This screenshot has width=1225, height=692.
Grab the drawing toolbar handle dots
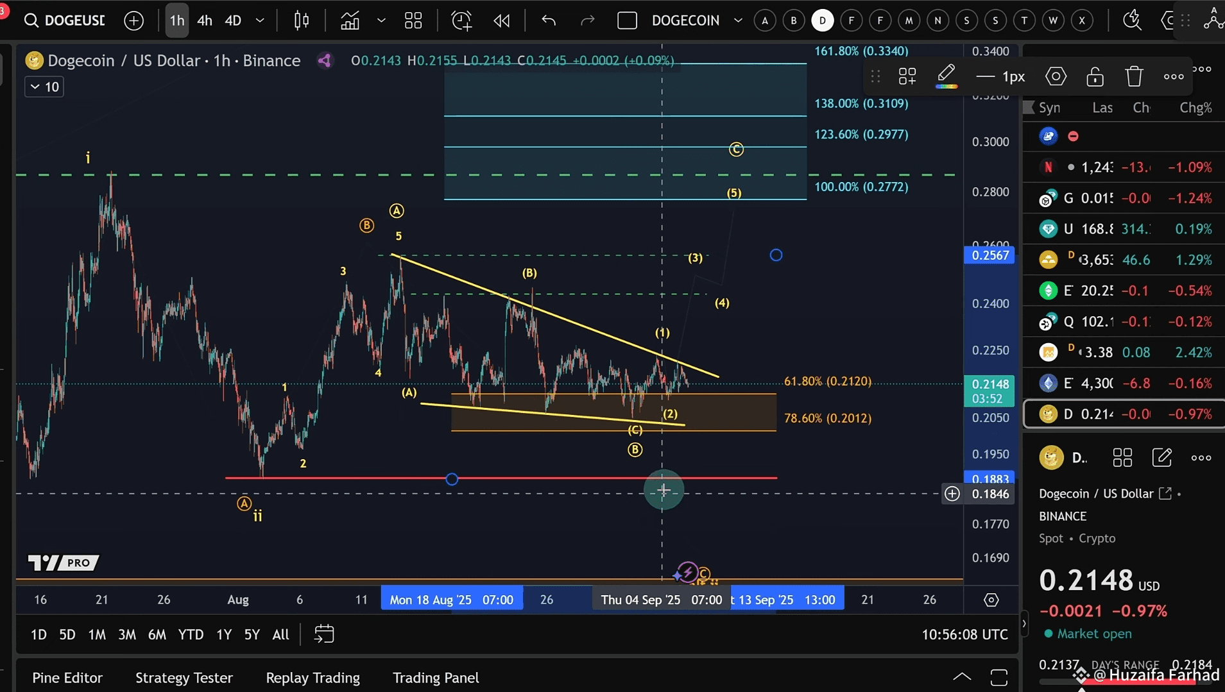click(x=875, y=77)
